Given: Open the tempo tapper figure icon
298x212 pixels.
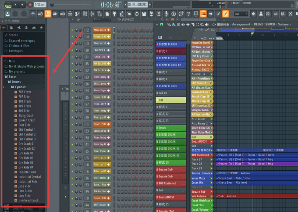Looking at the screenshot, I should click(x=122, y=14).
